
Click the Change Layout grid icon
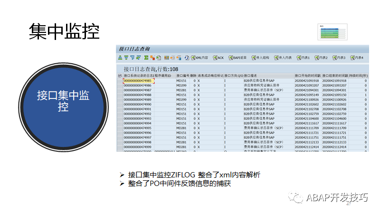tap(167, 58)
